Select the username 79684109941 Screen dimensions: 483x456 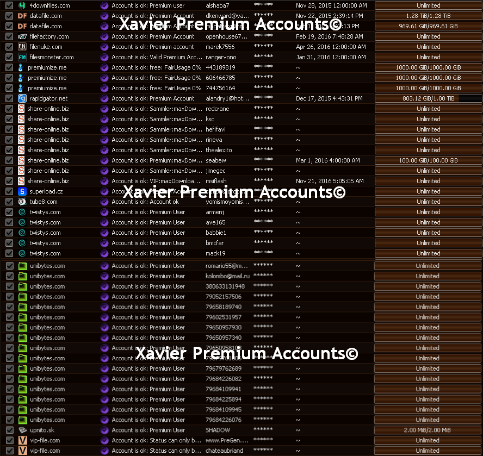(224, 389)
